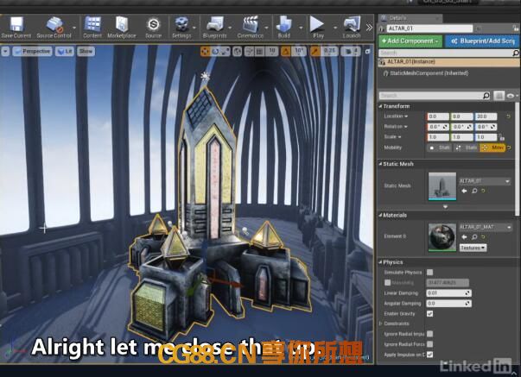Open the Marketplace toolbar icon

122,28
